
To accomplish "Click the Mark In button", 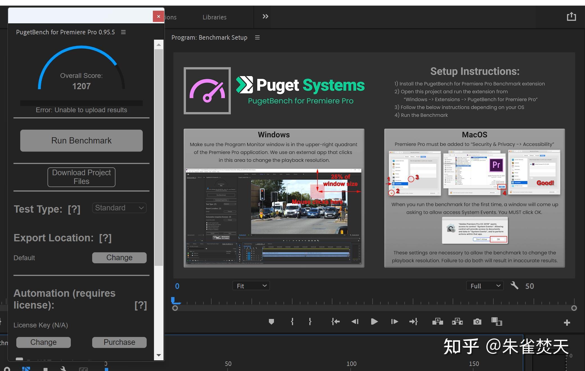I will [292, 321].
